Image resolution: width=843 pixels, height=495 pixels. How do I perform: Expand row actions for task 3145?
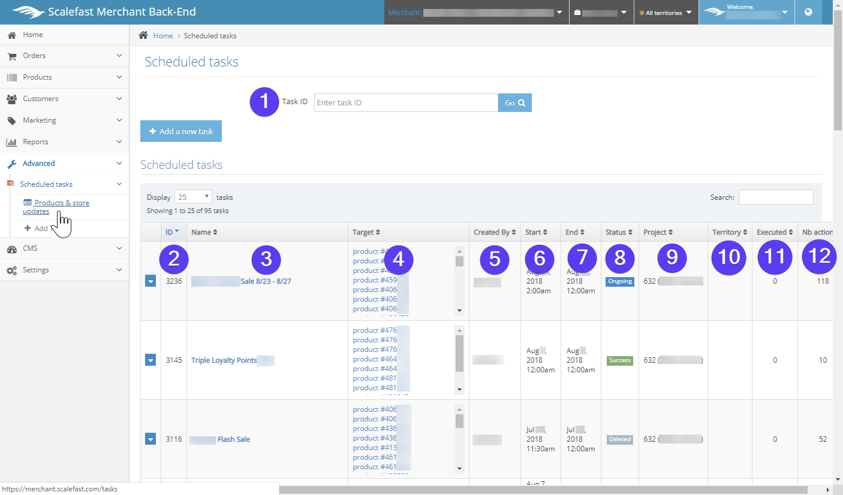pos(150,360)
